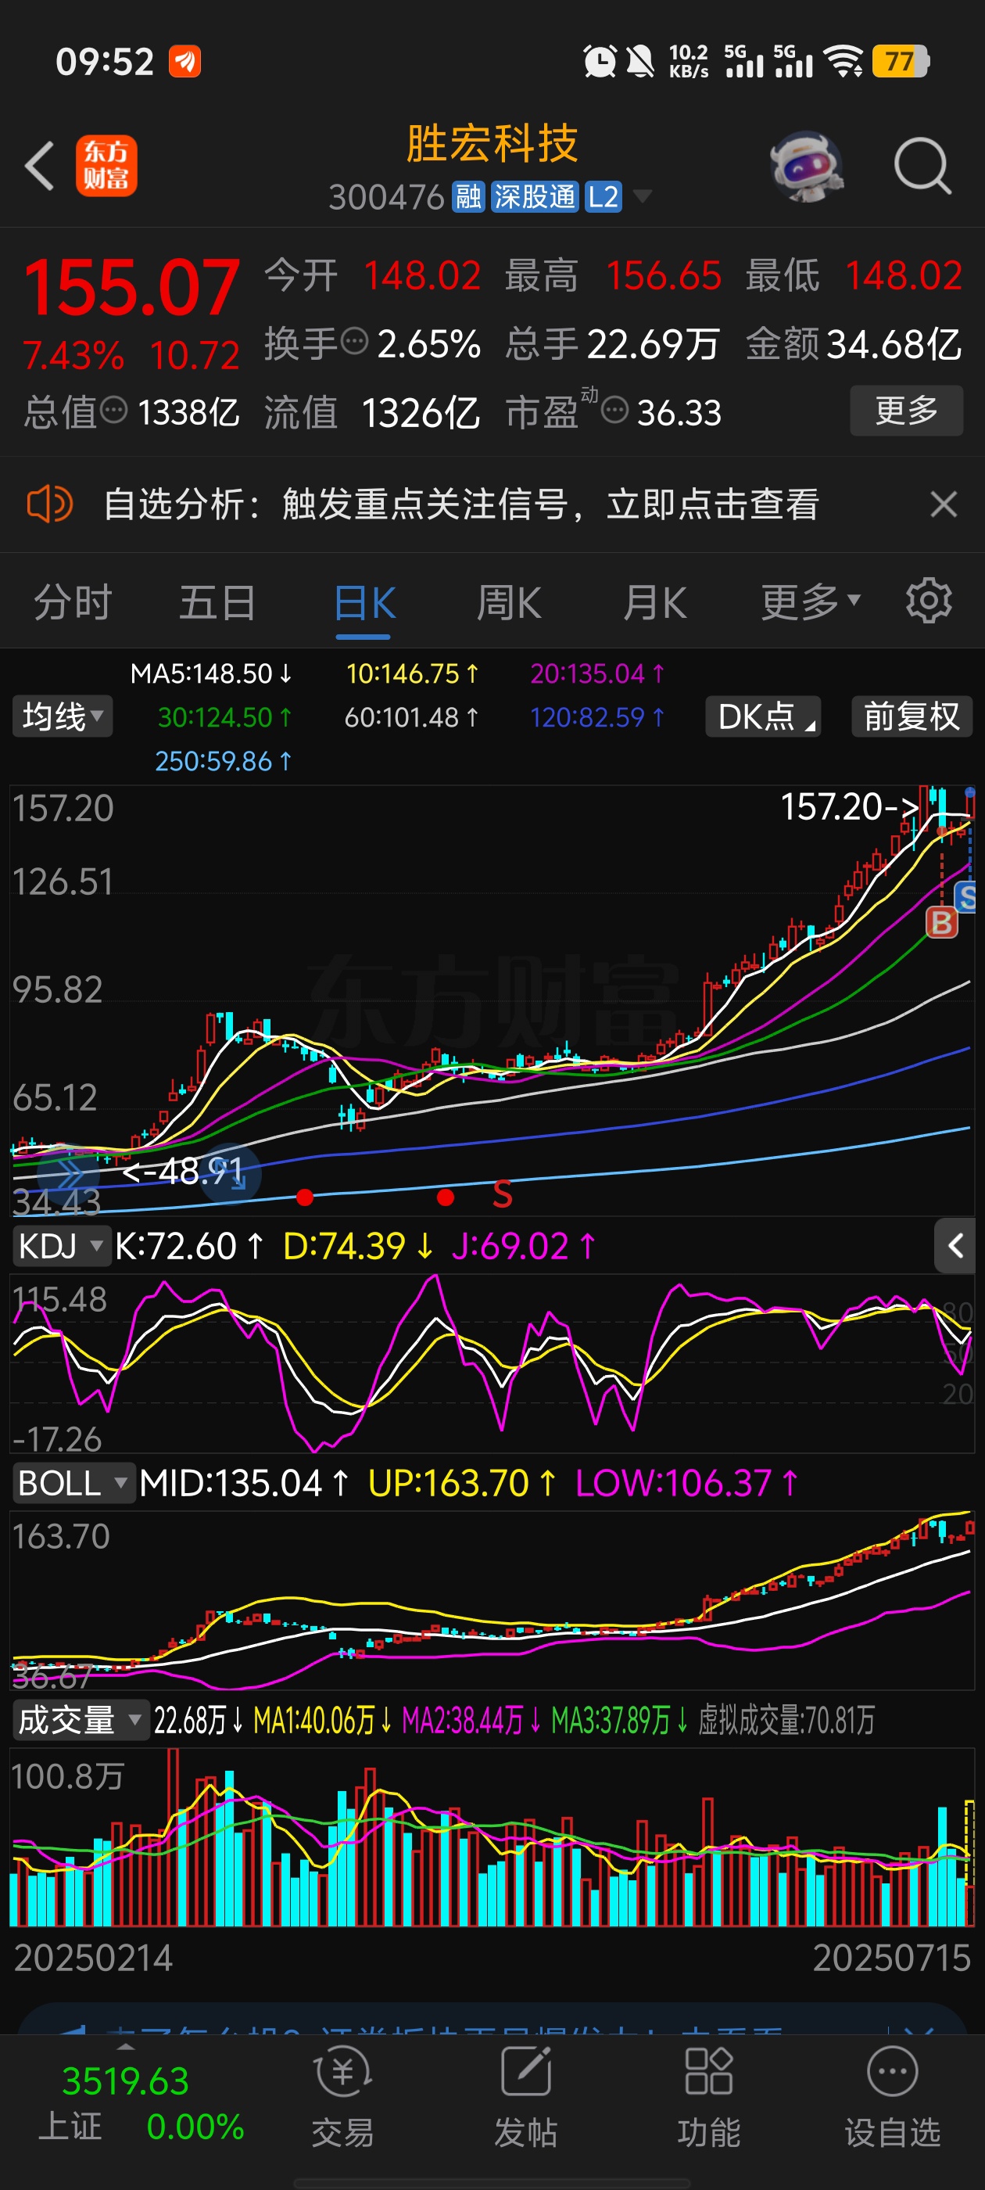The image size is (985, 2190).
Task: Select the 日K chart tab
Action: [364, 605]
